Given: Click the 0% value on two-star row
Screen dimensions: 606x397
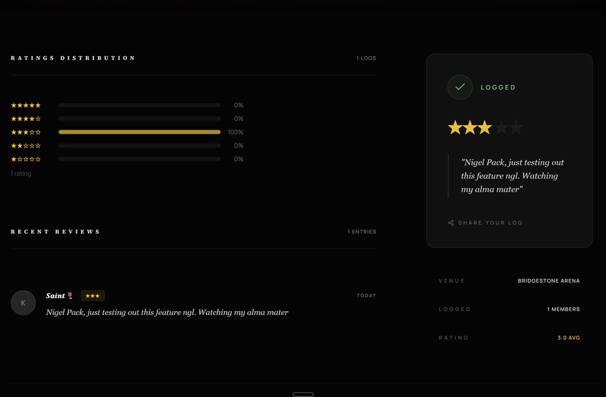Looking at the screenshot, I should pos(238,146).
